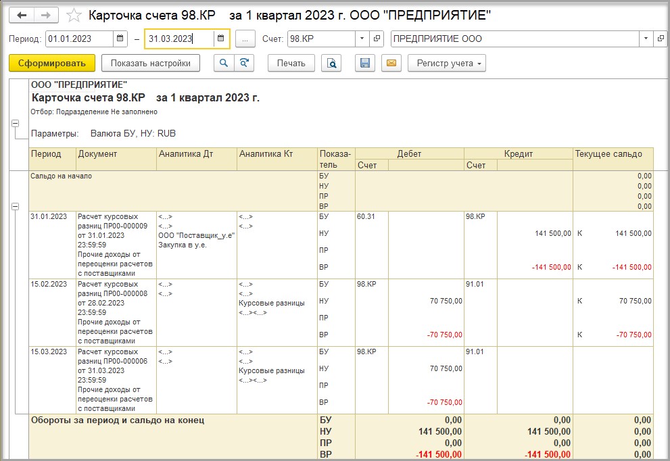This screenshot has height=461, width=670.
Task: Click the find next search icon
Action: pyautogui.click(x=243, y=64)
